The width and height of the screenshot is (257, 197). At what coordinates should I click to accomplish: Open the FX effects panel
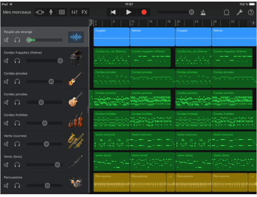click(85, 12)
